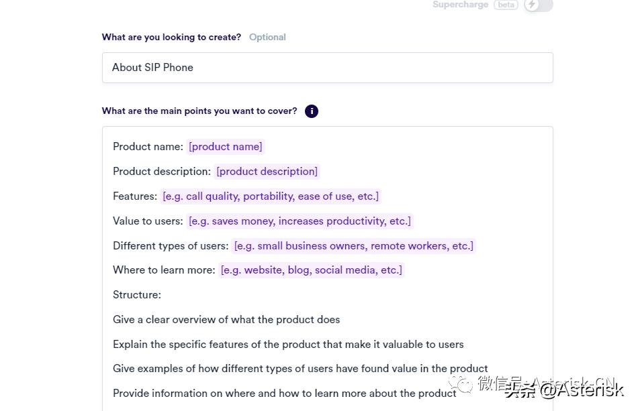Click the 'Product name:' label text

point(148,147)
